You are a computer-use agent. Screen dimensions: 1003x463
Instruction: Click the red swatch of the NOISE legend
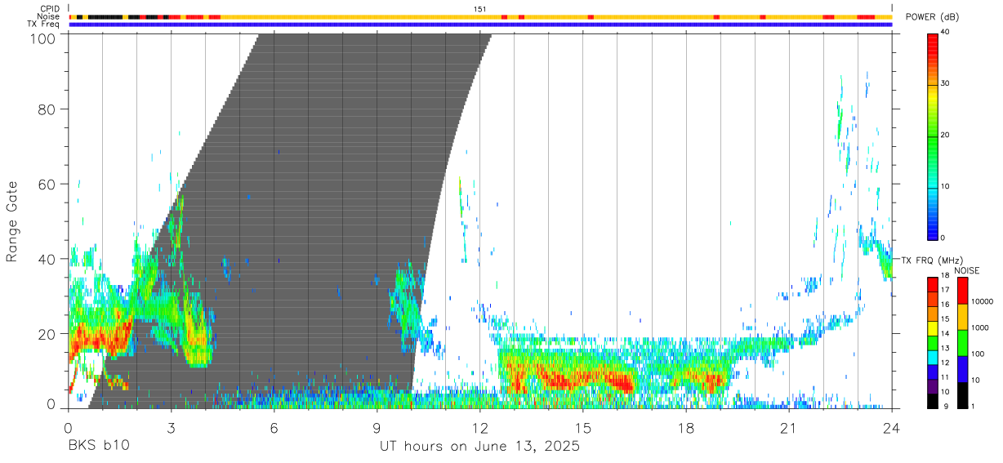click(x=963, y=291)
